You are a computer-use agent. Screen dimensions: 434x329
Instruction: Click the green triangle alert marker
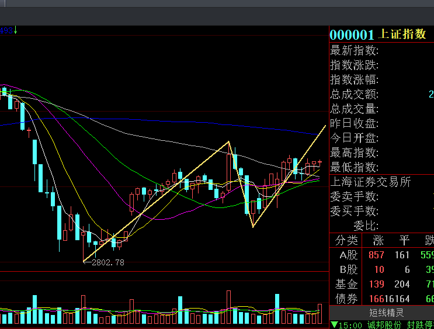334,324
